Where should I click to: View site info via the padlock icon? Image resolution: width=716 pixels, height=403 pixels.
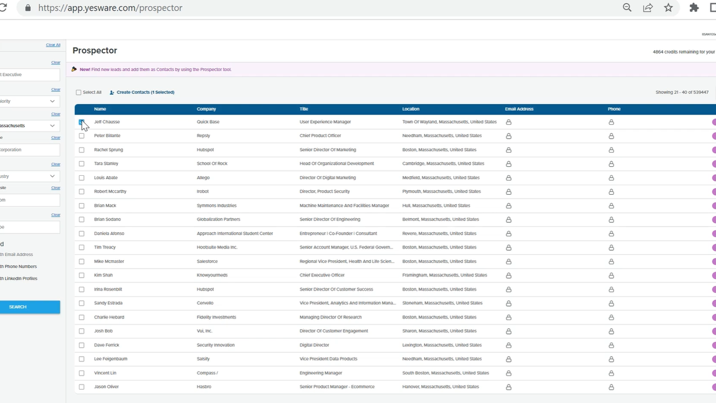(x=28, y=8)
